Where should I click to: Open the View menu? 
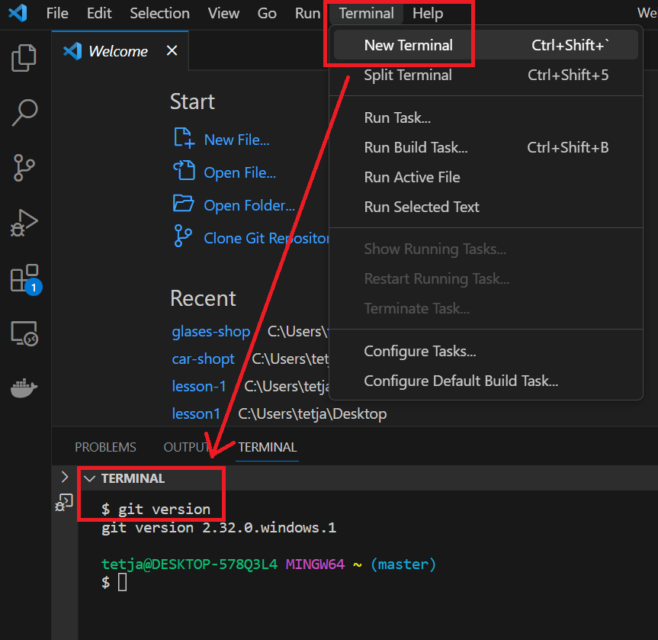(x=223, y=14)
